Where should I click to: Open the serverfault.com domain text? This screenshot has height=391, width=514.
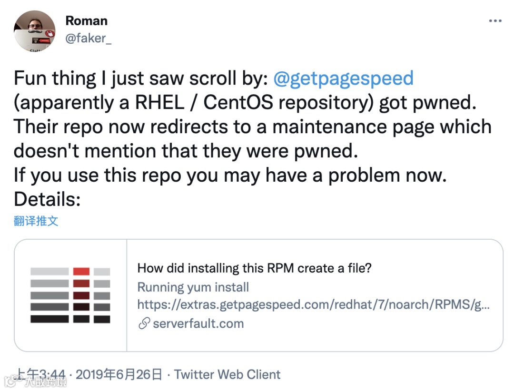click(x=198, y=324)
